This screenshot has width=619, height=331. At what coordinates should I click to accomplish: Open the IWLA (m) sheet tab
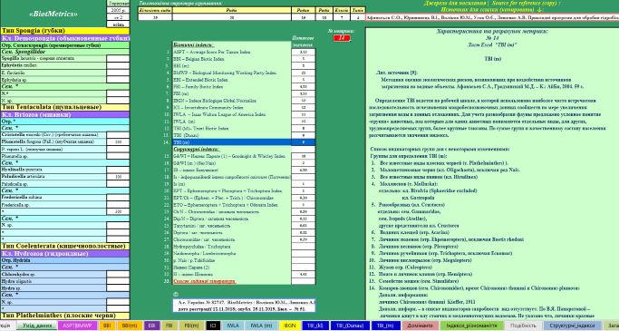(262, 326)
